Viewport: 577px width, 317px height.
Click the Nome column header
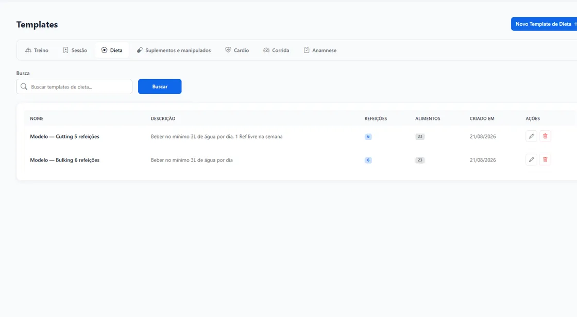(37, 118)
